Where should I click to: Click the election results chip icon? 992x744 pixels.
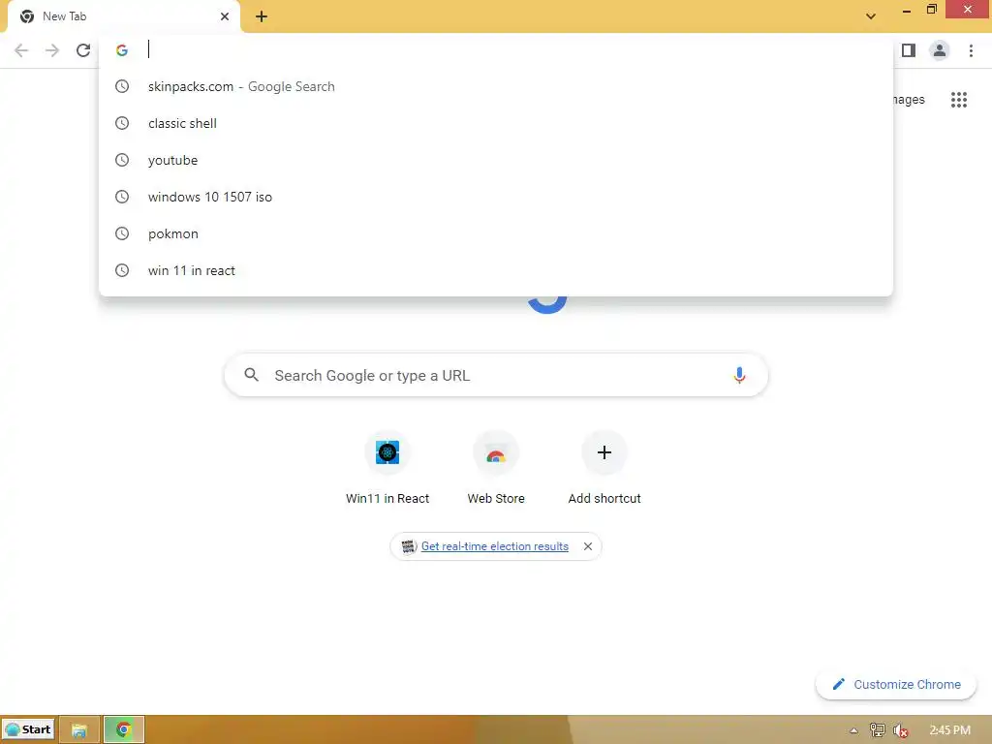pyautogui.click(x=409, y=546)
